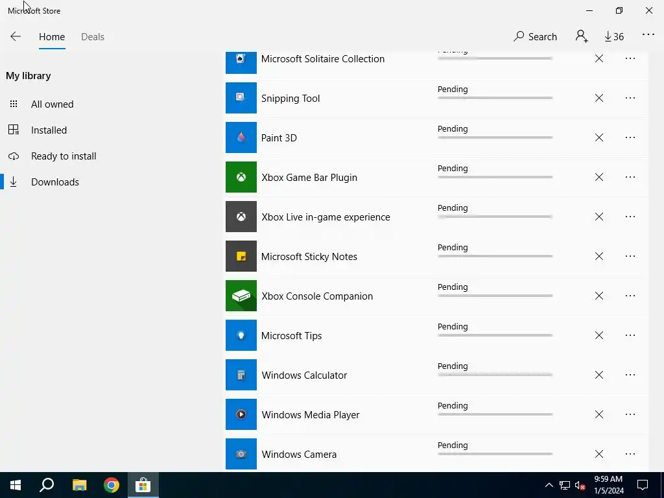Open the See more menu in header

pyautogui.click(x=648, y=35)
